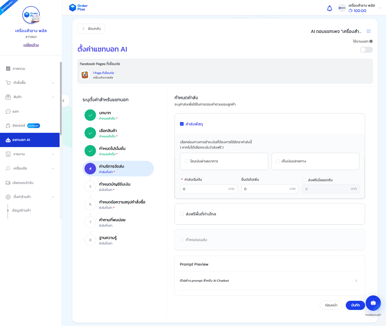Click the บันทึก save button

point(355,305)
